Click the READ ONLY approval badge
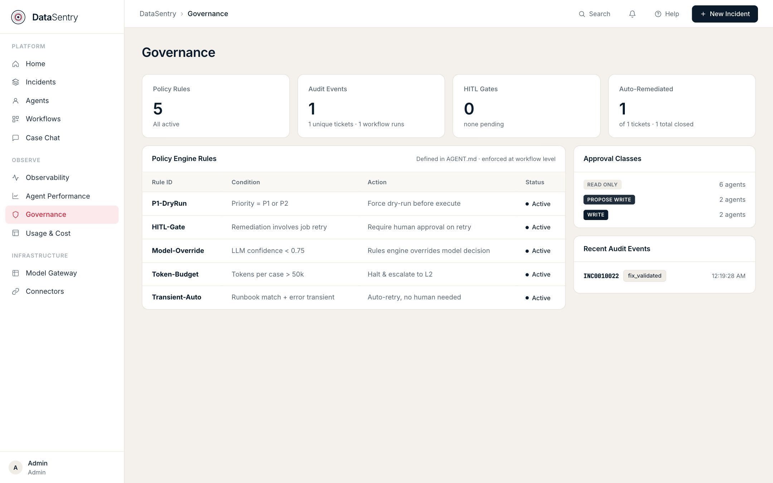 602,185
